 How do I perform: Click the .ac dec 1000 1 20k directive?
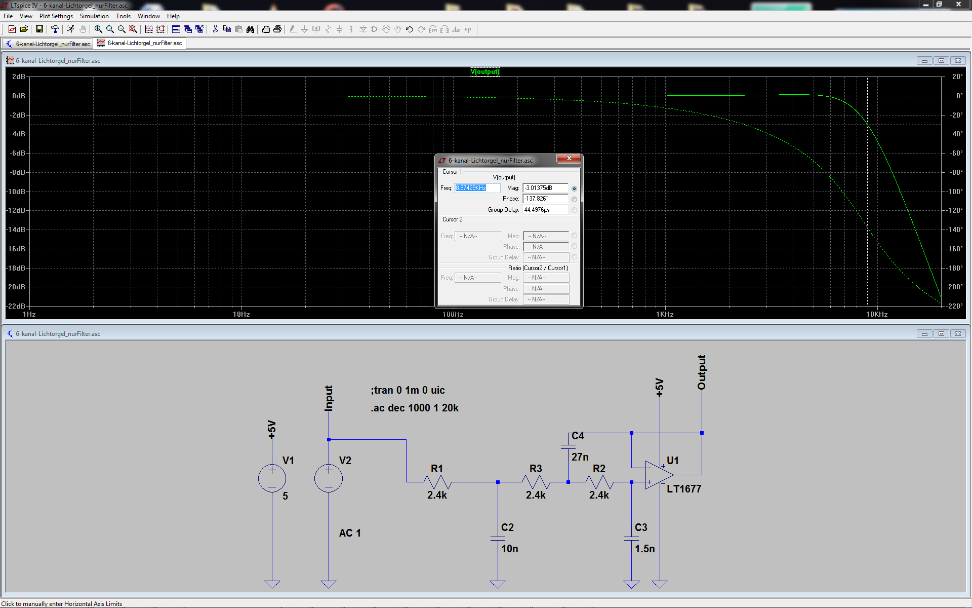point(415,408)
